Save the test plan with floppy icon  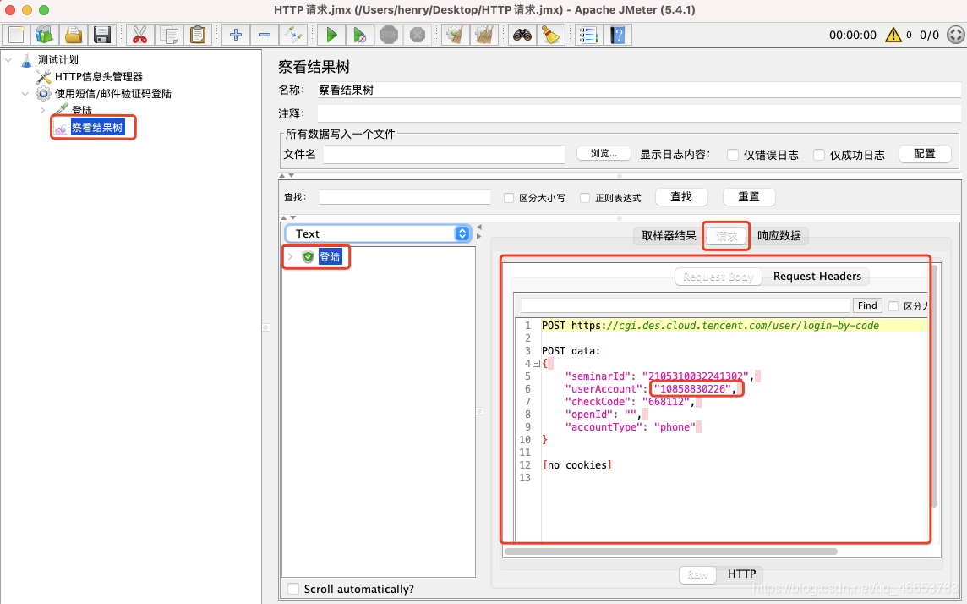point(101,35)
